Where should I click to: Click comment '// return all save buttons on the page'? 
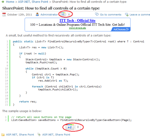[x=41, y=117]
